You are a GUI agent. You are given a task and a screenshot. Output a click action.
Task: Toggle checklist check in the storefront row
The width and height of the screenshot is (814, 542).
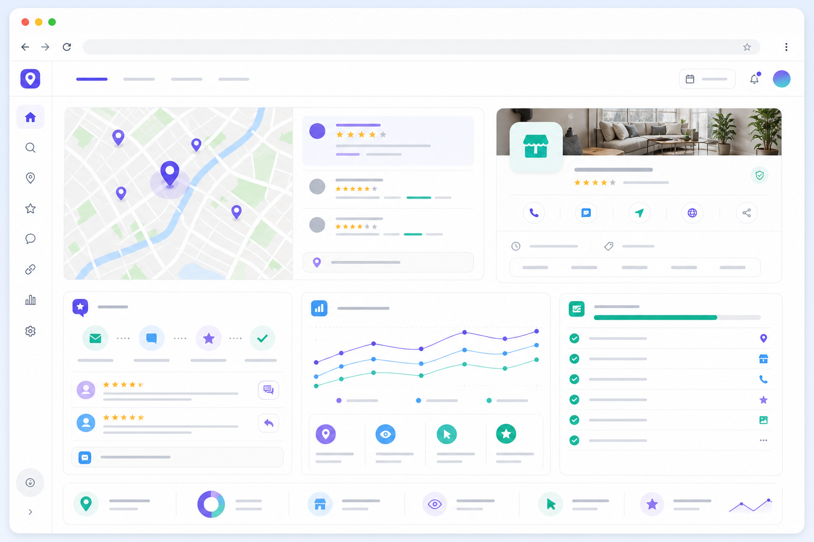click(574, 359)
